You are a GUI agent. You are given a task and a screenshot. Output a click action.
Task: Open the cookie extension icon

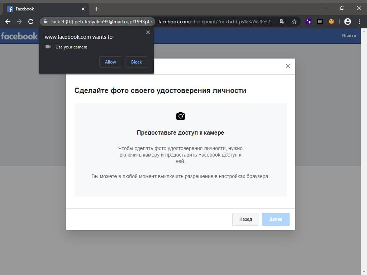click(x=332, y=22)
